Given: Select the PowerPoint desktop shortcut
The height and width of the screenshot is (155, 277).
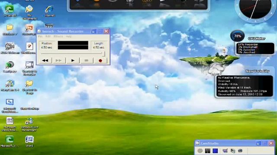Looking at the screenshot, I should pyautogui.click(x=29, y=30).
